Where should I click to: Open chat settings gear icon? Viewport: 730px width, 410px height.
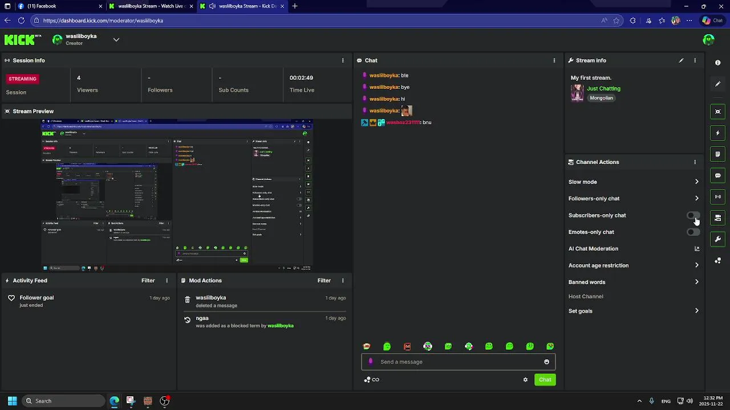tap(525, 380)
